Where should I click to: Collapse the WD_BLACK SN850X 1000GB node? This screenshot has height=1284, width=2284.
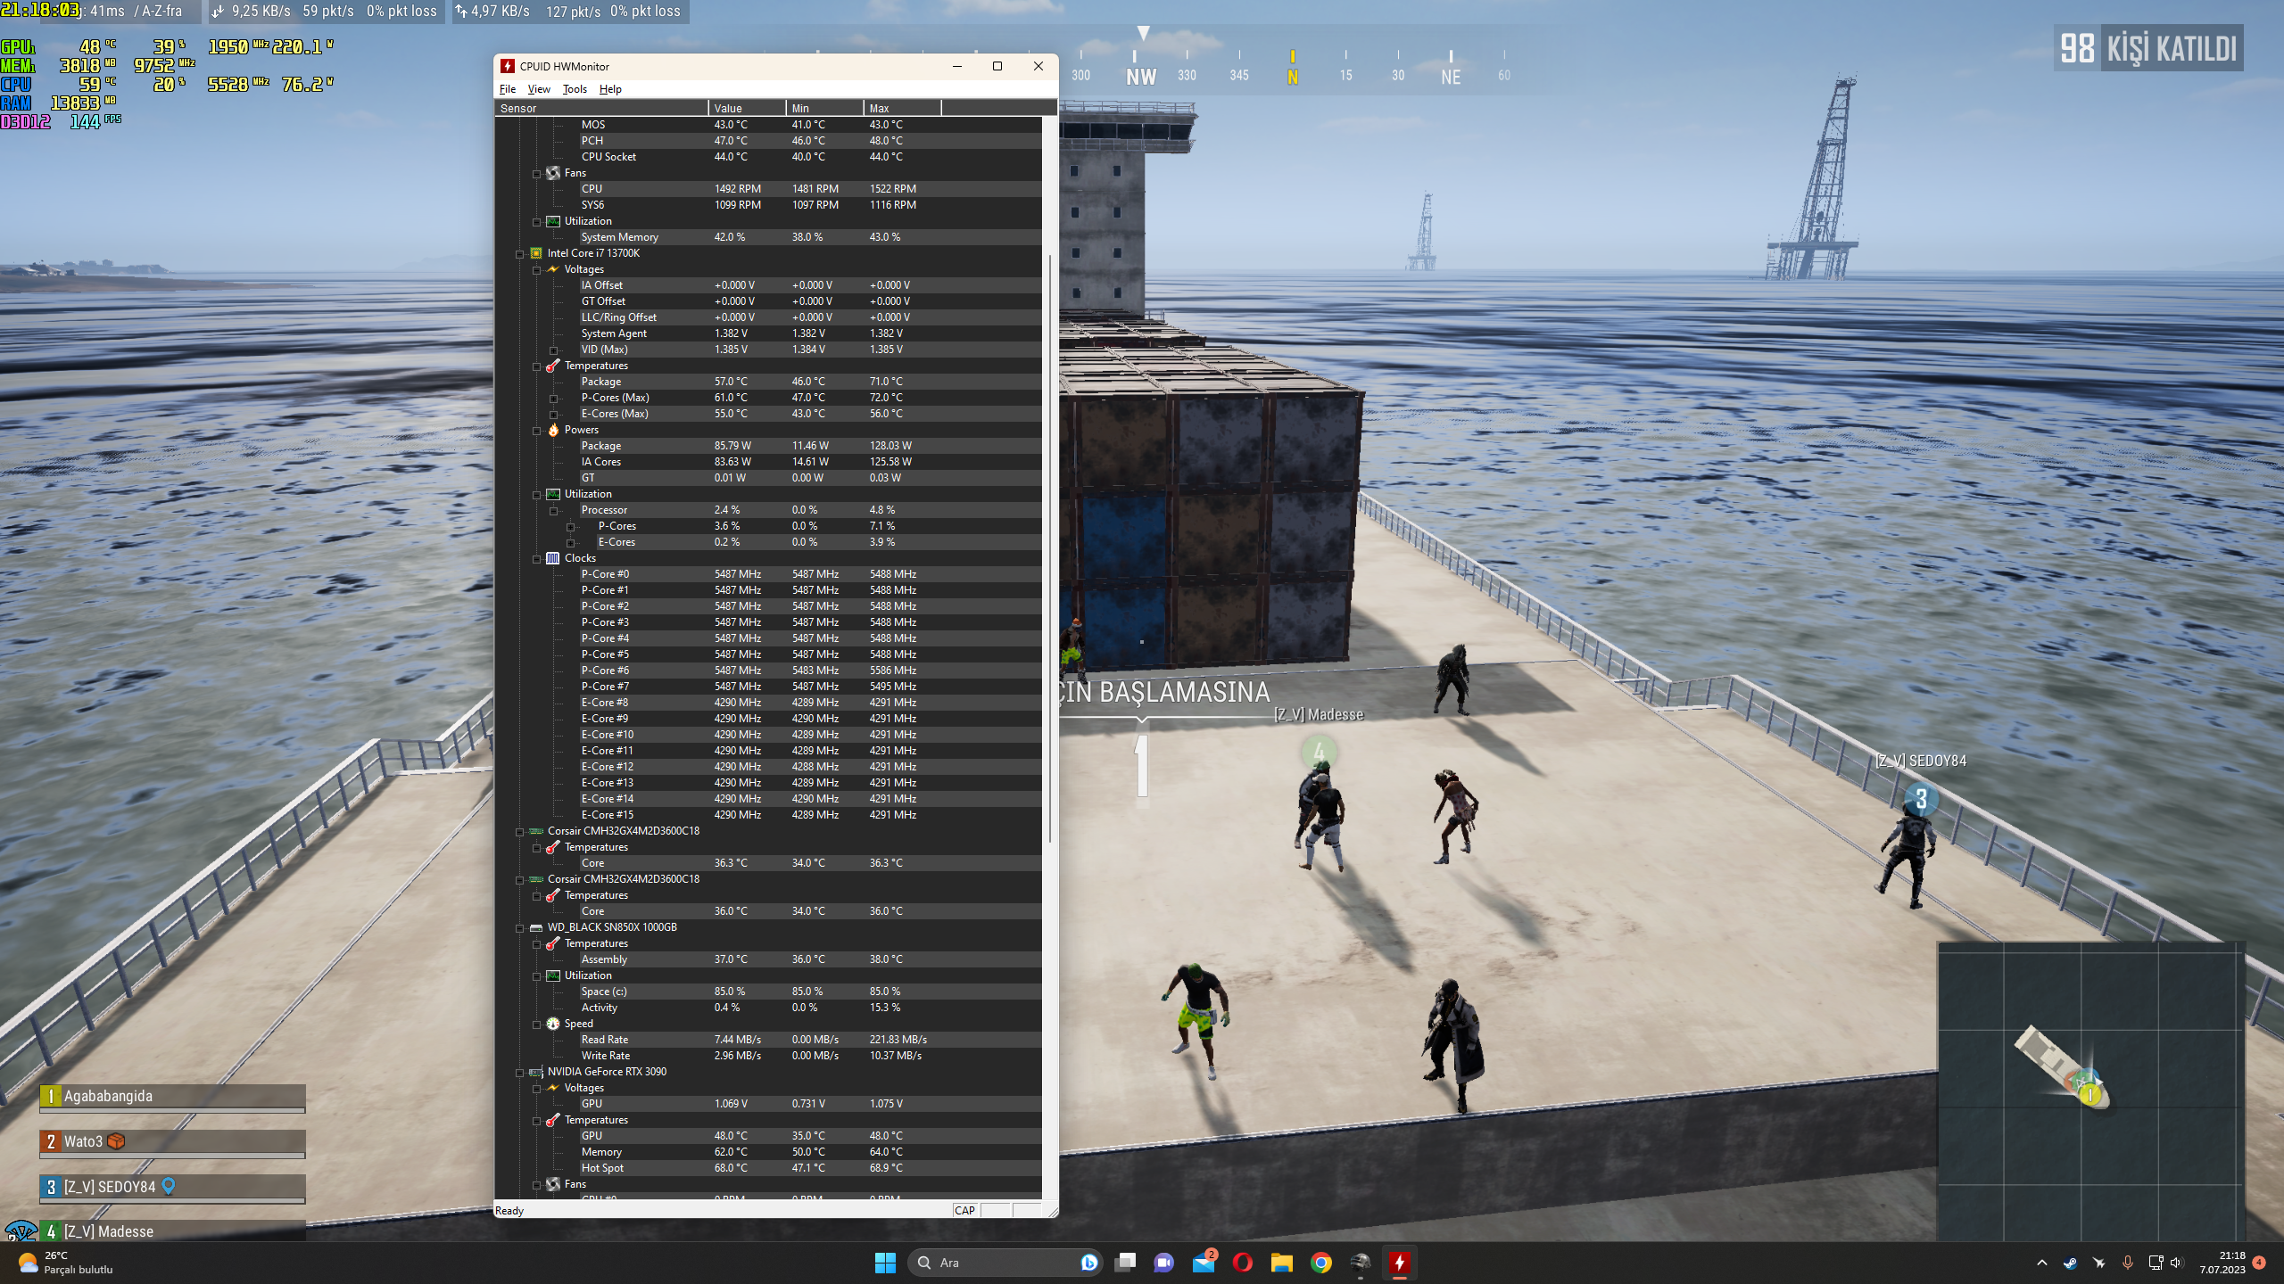click(x=519, y=928)
